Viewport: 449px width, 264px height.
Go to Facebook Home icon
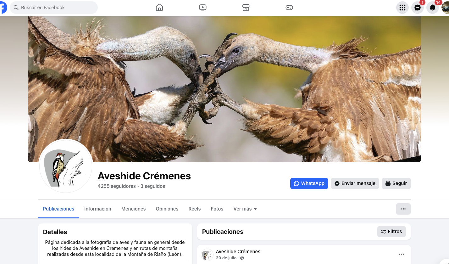click(x=159, y=8)
